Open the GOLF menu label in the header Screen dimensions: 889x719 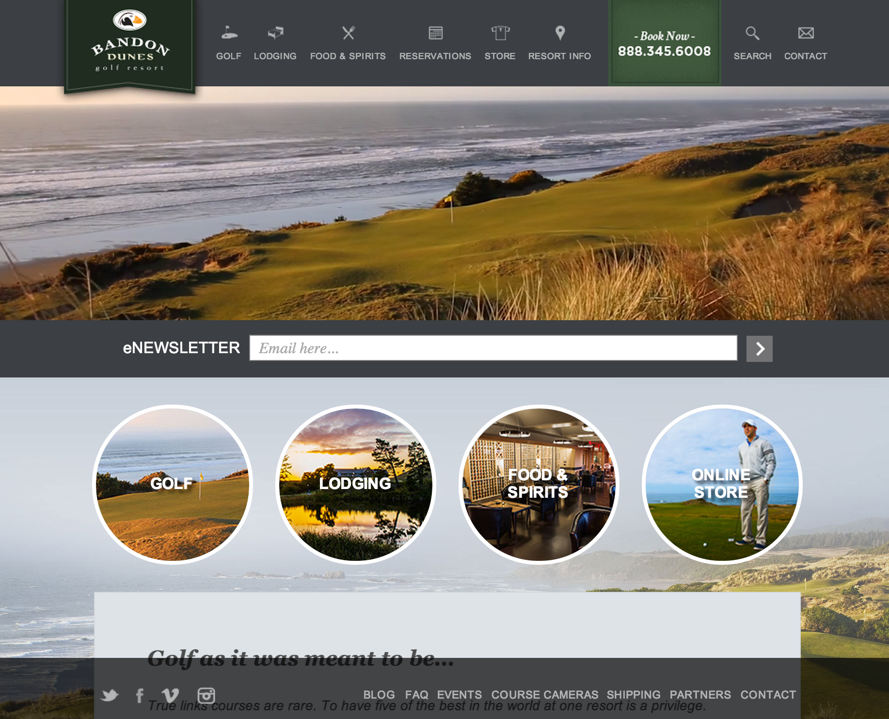tap(228, 56)
